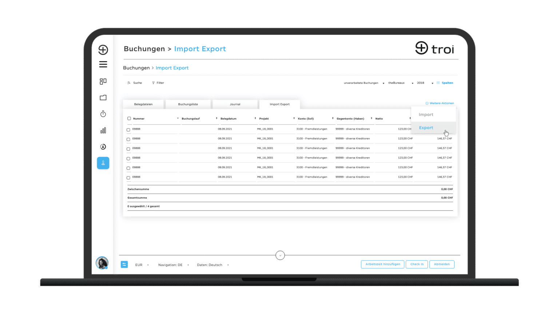The width and height of the screenshot is (559, 314).
Task: Click the Arbeitszeit hinzufügen button
Action: pyautogui.click(x=382, y=264)
